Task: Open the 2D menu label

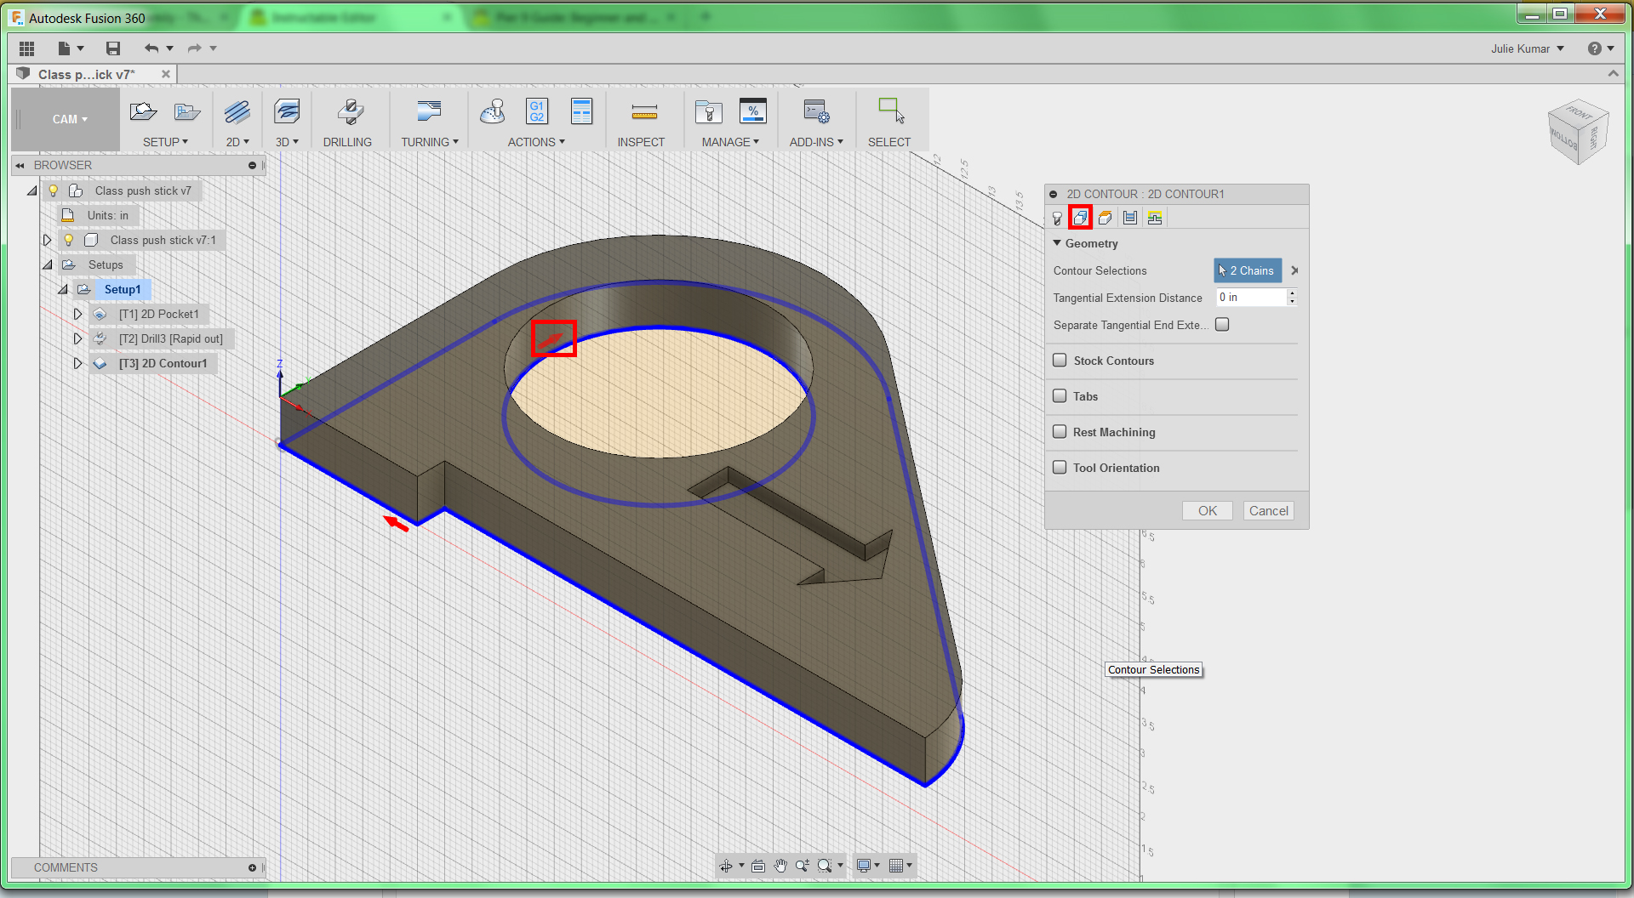Action: (237, 142)
